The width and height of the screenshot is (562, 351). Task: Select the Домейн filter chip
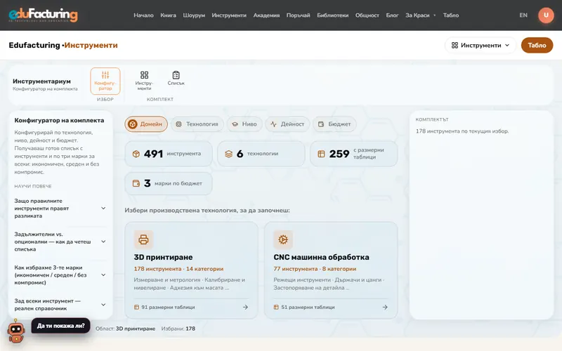coord(146,124)
